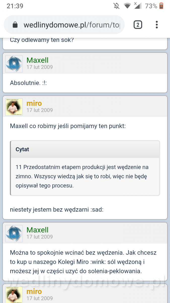Tap the quoted text about wędzenie na zimno
The width and height of the screenshot is (170, 303).
point(82,176)
